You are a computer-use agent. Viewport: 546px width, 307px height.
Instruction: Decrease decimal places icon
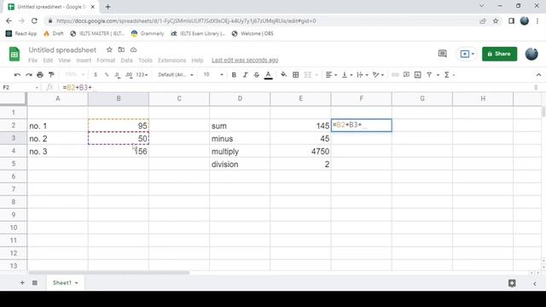coord(118,75)
